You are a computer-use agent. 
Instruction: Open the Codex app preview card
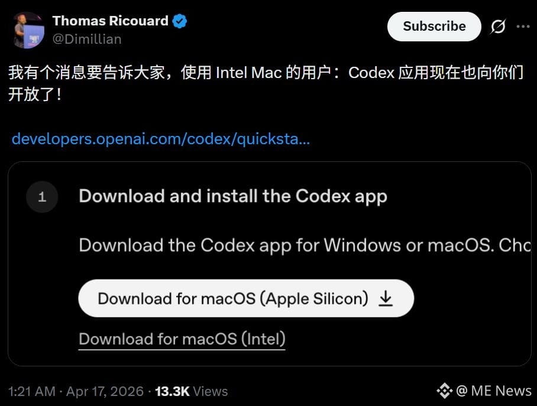pos(270,264)
